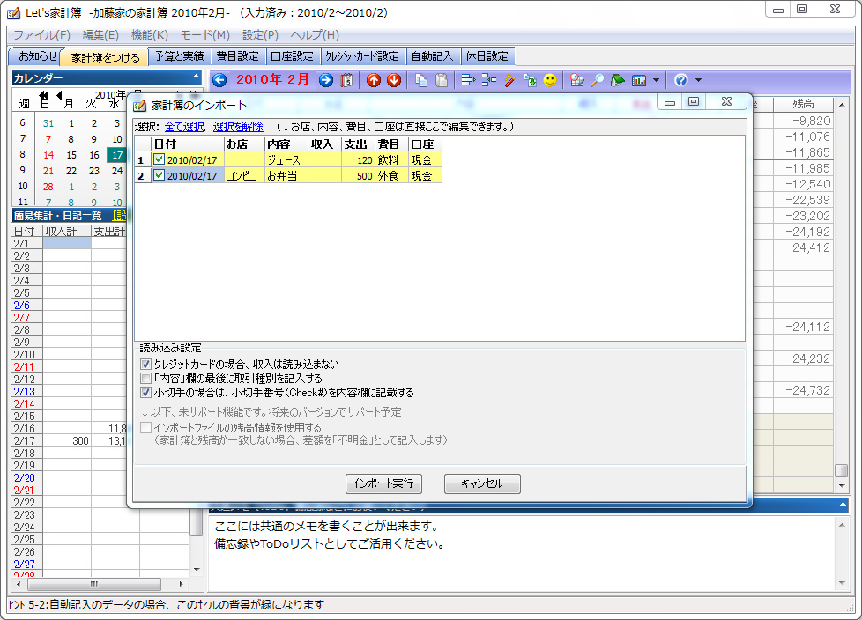
Task: Switch to the 口座設定 tab
Action: [293, 55]
